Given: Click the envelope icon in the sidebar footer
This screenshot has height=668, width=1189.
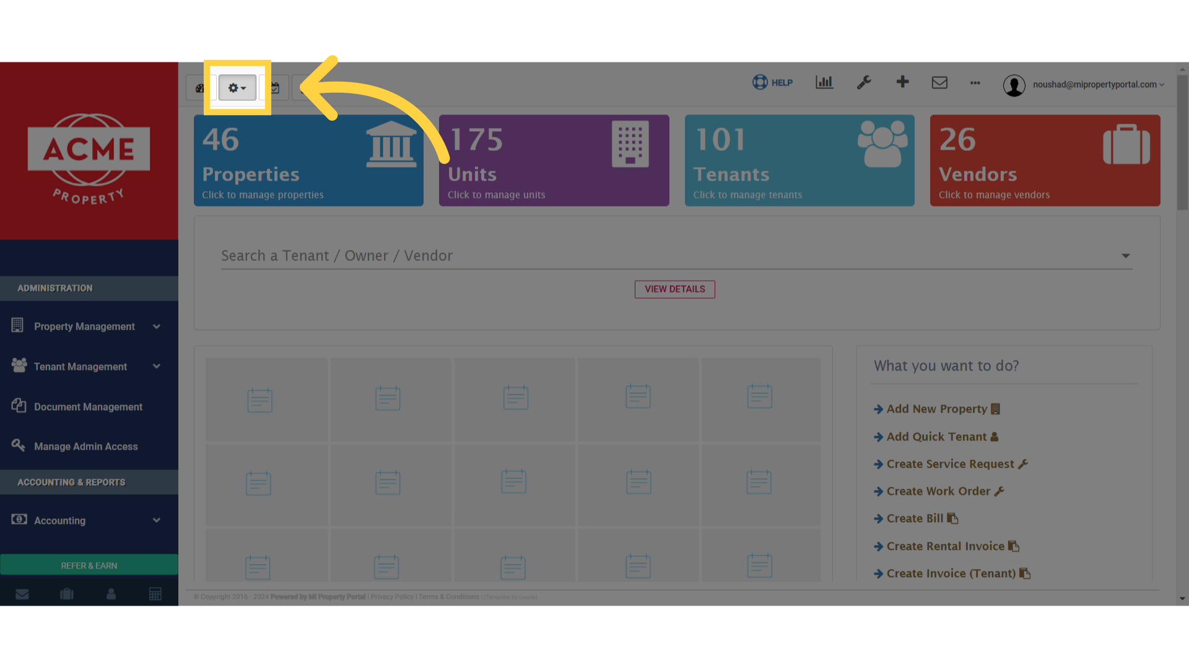Looking at the screenshot, I should coord(22,594).
